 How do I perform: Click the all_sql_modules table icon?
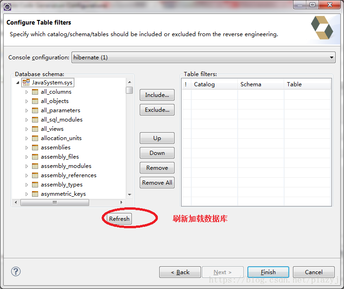35,120
